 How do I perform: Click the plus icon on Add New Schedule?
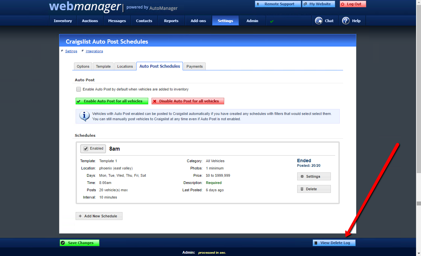click(80, 216)
